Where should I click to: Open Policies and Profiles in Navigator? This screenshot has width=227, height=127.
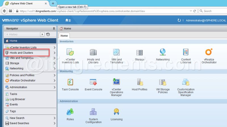click(x=30, y=75)
